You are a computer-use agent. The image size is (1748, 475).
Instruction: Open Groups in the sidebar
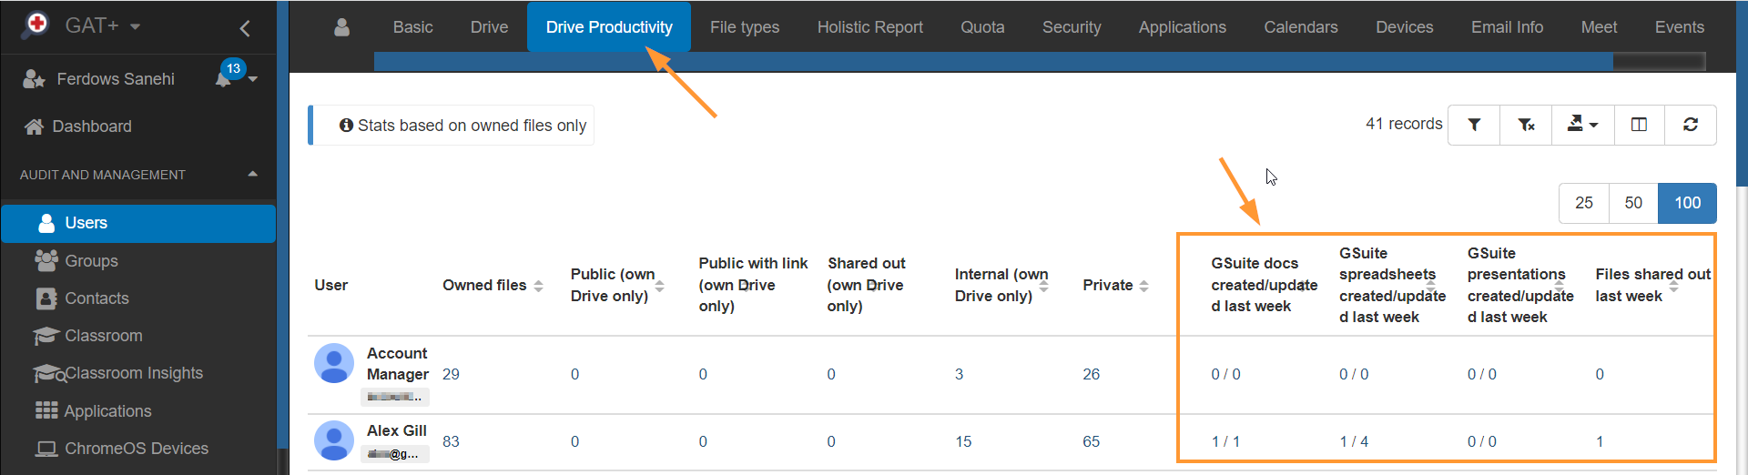92,261
